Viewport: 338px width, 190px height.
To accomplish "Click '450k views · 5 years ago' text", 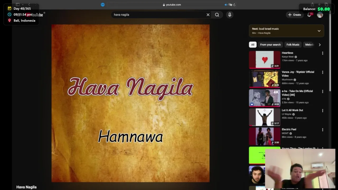I will (294, 118).
